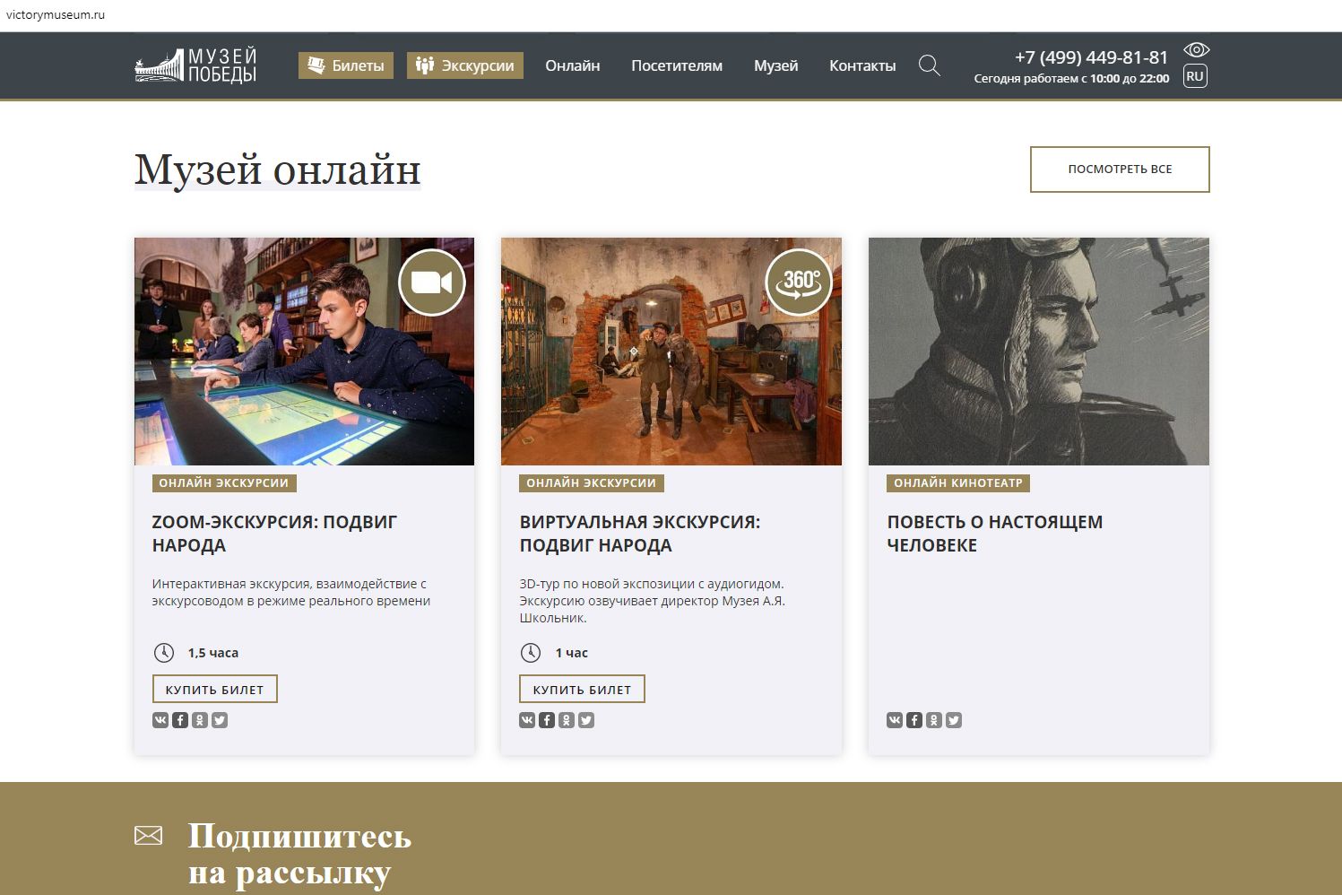Switch language with the RU button
Screen dimensions: 1342x895
[x=1195, y=76]
